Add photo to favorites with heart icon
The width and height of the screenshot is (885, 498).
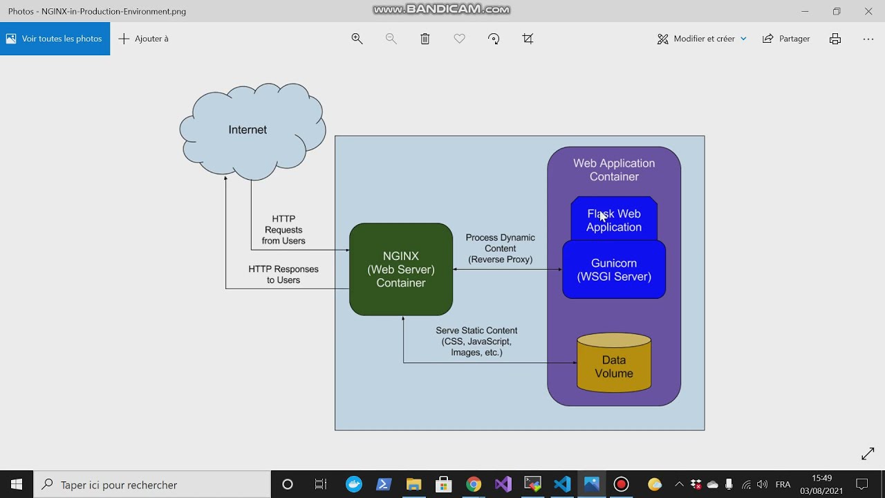click(x=460, y=39)
